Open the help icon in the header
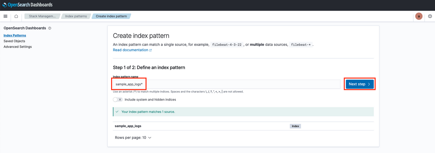The width and height of the screenshot is (435, 153). (x=430, y=16)
